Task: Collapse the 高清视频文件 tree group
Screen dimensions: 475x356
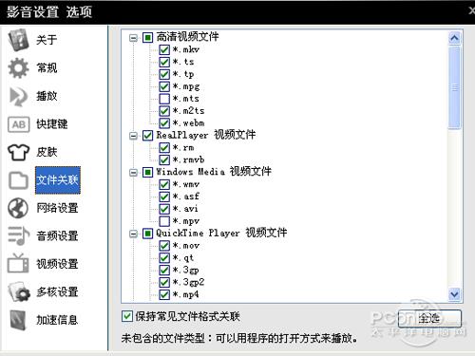Action: 134,38
